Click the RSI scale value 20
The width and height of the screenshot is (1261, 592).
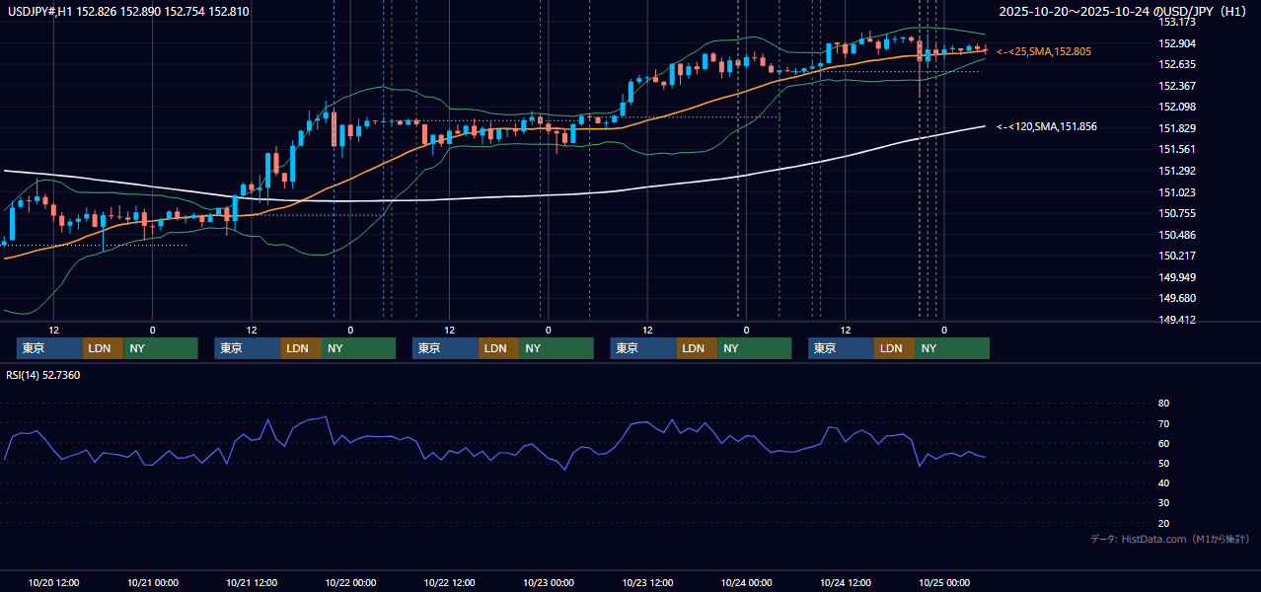tap(1163, 523)
